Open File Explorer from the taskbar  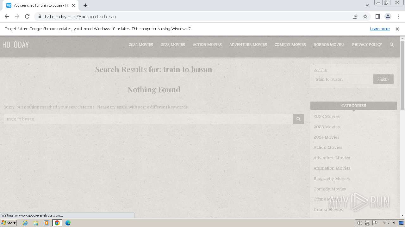36,223
